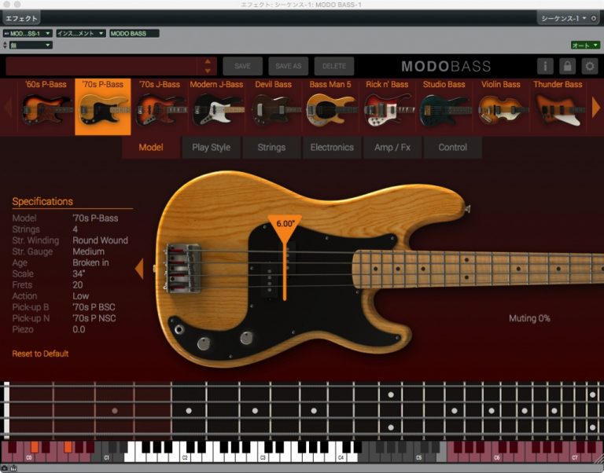Open the preset dropdown below MOD...SS-1
Viewport: 604px width, 473px height.
[31, 45]
